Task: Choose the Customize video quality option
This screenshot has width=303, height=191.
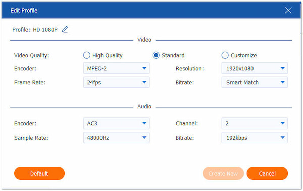Action: pos(225,55)
